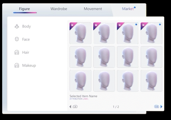This screenshot has width=171, height=120.
Task: Select first head in second row
Action: [81, 57]
